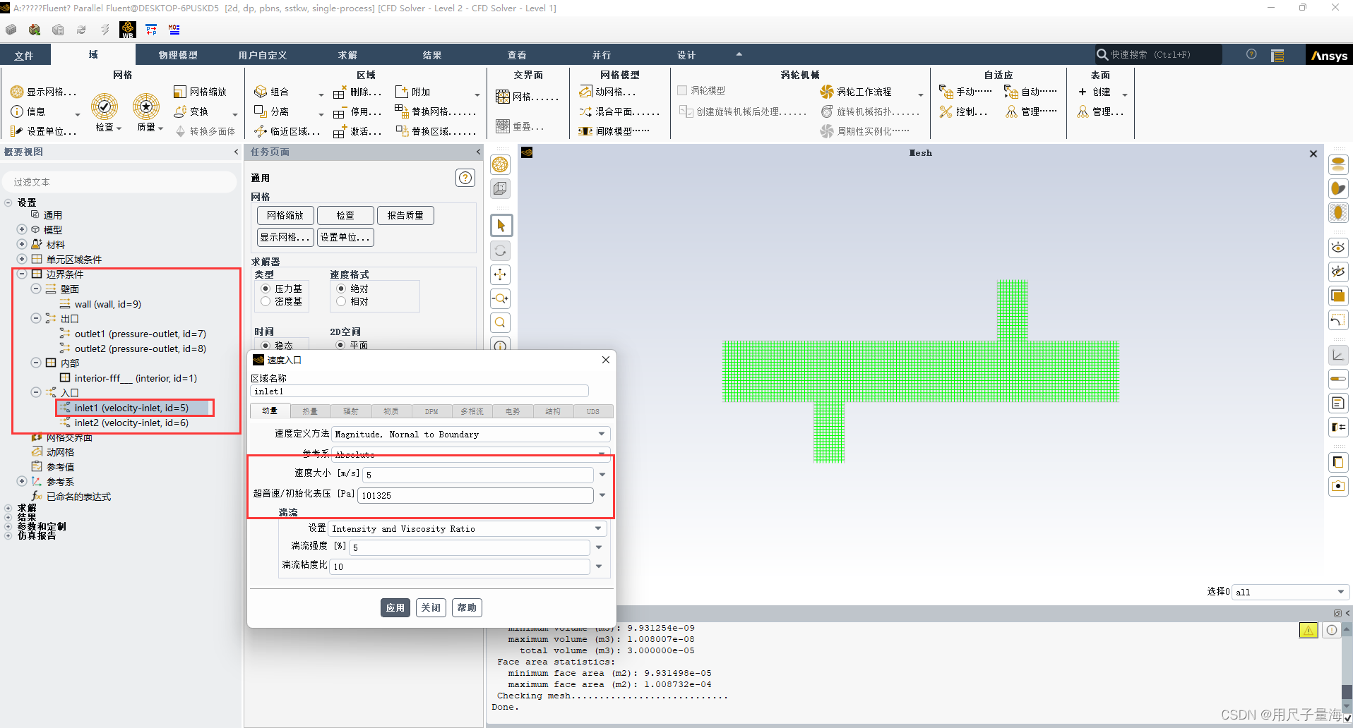
Task: Enable the 涡轮模型 checkbox
Action: coord(681,90)
